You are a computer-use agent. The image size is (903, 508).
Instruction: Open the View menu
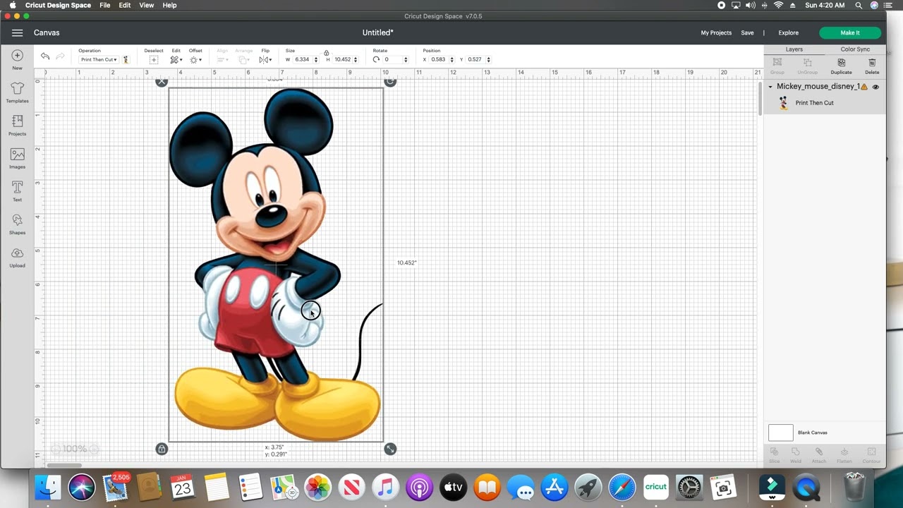point(147,5)
